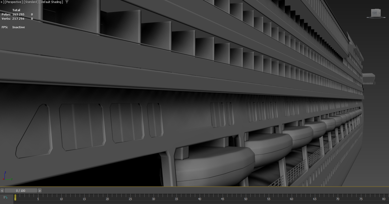Click the XYZ axis tripod gizmo

(x=7, y=176)
